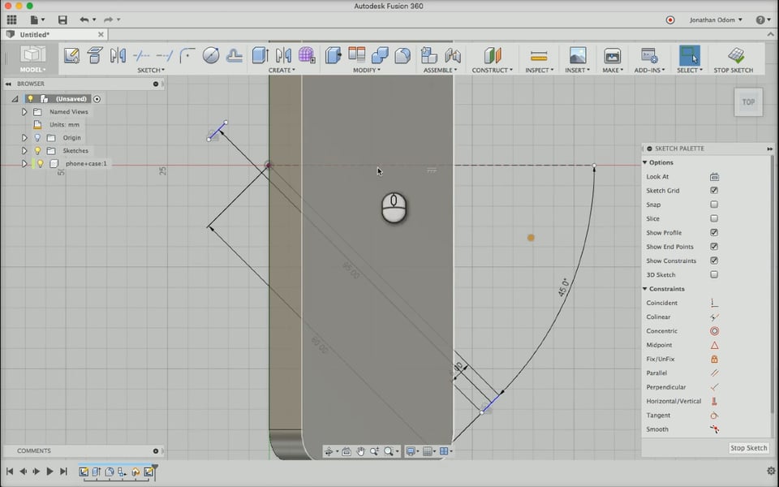Screen dimensions: 779x487
Task: Expand the Origin folder in the browser
Action: click(24, 138)
